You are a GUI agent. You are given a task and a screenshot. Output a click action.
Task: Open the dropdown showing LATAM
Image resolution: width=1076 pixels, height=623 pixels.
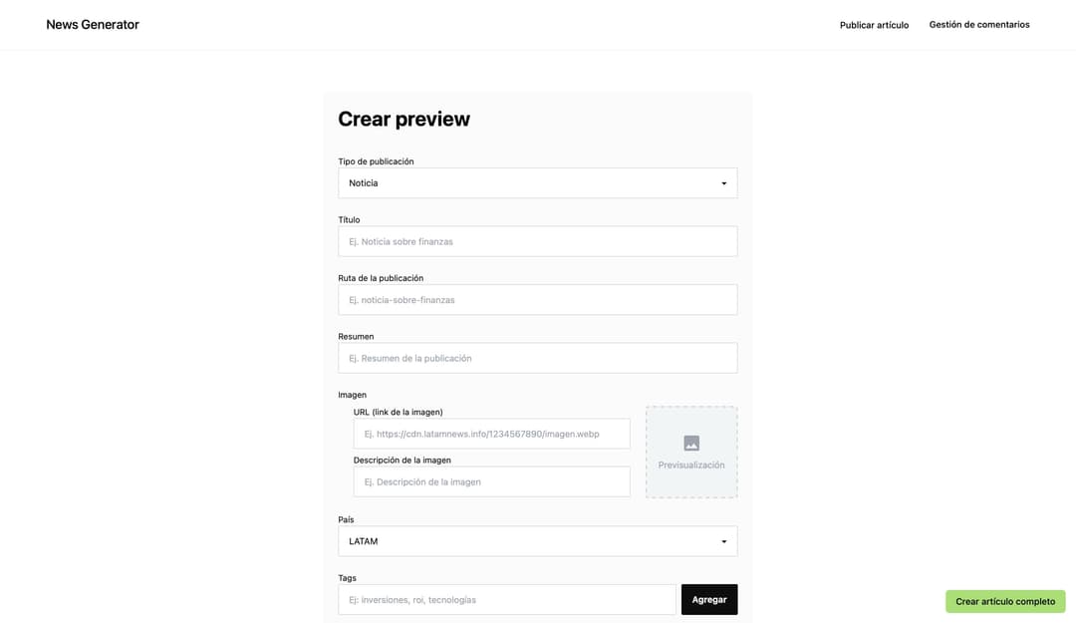pyautogui.click(x=528, y=541)
